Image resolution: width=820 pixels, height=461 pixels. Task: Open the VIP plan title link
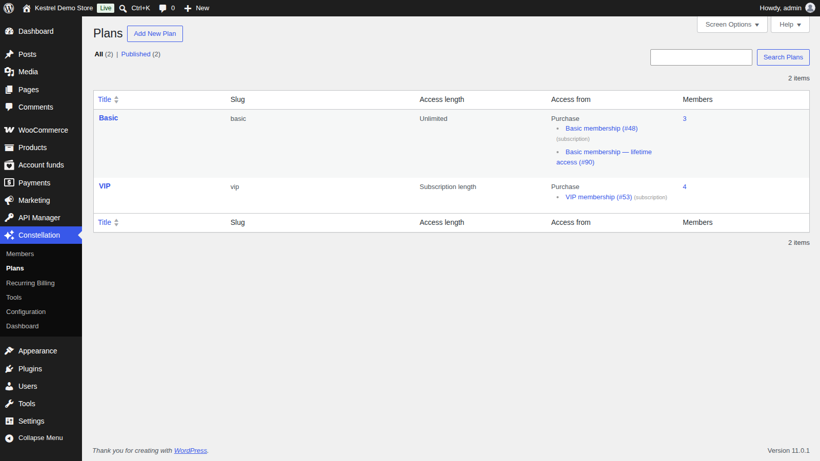tap(105, 186)
